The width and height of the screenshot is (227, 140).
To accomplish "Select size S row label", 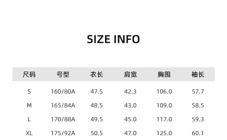I will point(29,91).
